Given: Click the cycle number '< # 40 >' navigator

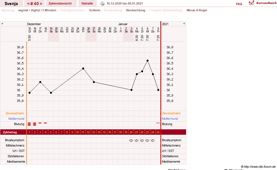Looking at the screenshot, I should point(35,3).
